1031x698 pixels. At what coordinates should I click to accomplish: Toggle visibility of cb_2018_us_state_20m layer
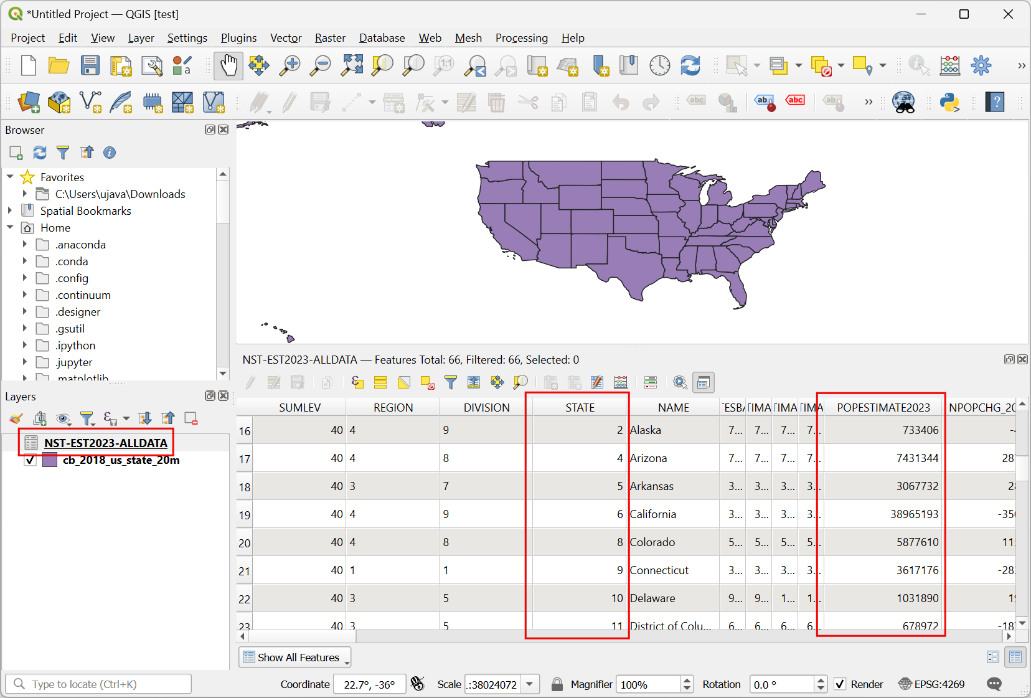tap(30, 461)
